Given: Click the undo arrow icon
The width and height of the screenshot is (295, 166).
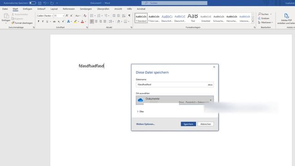Looking at the screenshot, I should click(45, 3).
